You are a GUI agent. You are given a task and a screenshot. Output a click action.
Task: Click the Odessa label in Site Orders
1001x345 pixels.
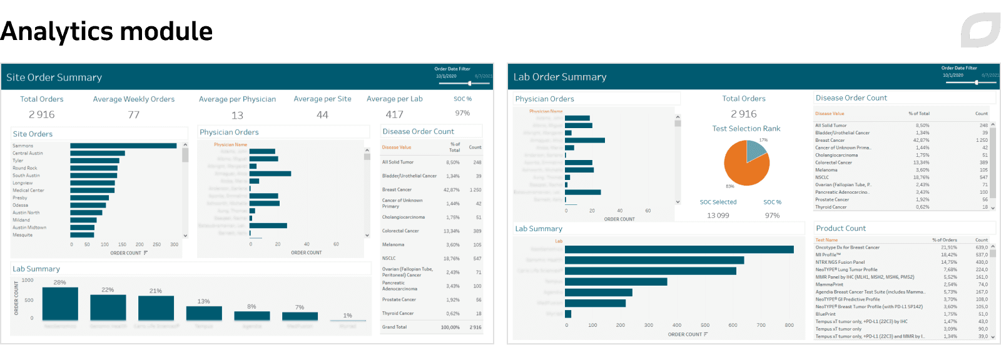(x=20, y=205)
